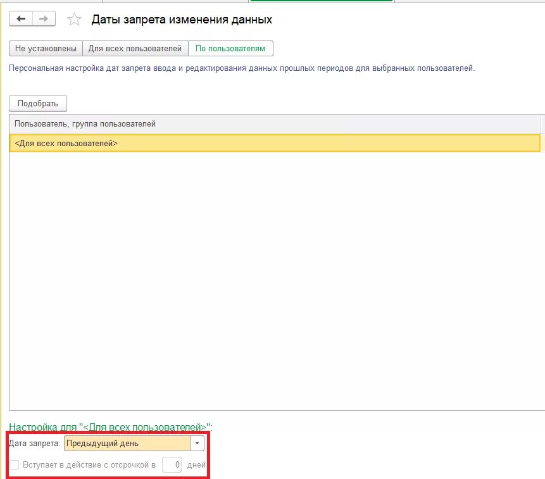Click the delay days number field
Screen dimensions: 545x479
tap(172, 464)
